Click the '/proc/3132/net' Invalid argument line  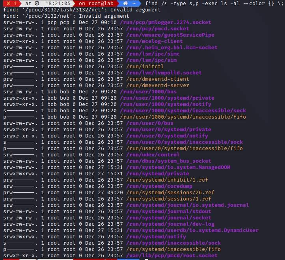pyautogui.click(x=66, y=16)
